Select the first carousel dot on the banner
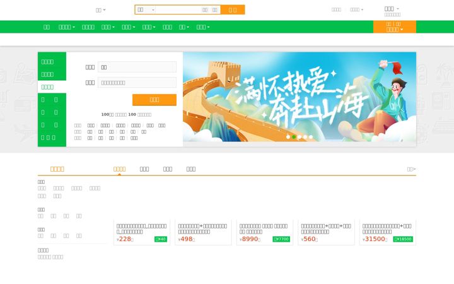The height and width of the screenshot is (284, 454). [288, 137]
